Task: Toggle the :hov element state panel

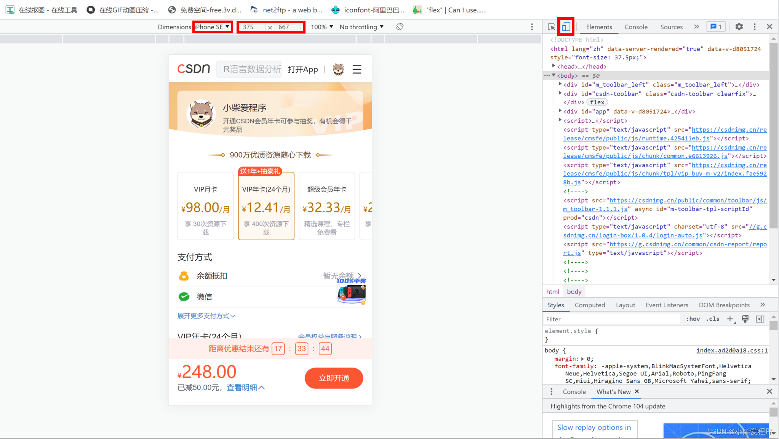Action: point(693,319)
